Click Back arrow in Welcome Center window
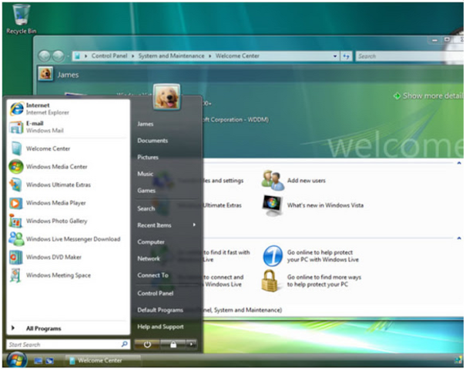466x369 pixels. (45, 56)
